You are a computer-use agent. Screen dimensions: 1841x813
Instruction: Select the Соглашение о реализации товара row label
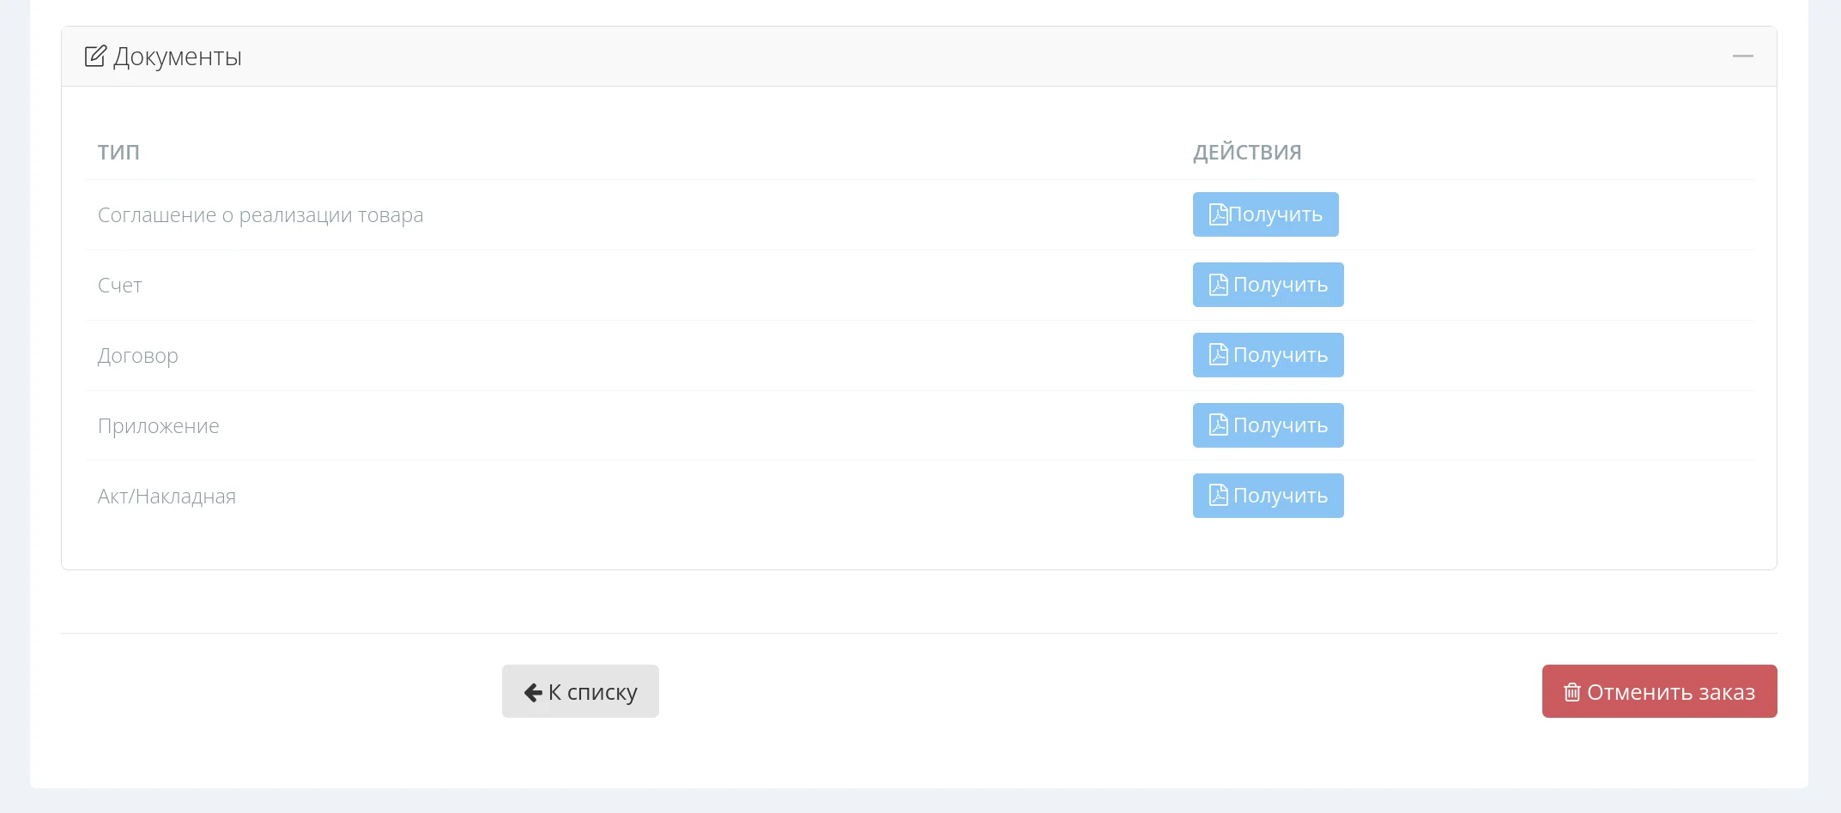click(260, 215)
